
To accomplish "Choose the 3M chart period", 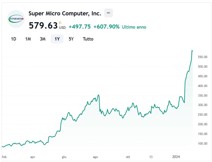I will click(x=42, y=39).
